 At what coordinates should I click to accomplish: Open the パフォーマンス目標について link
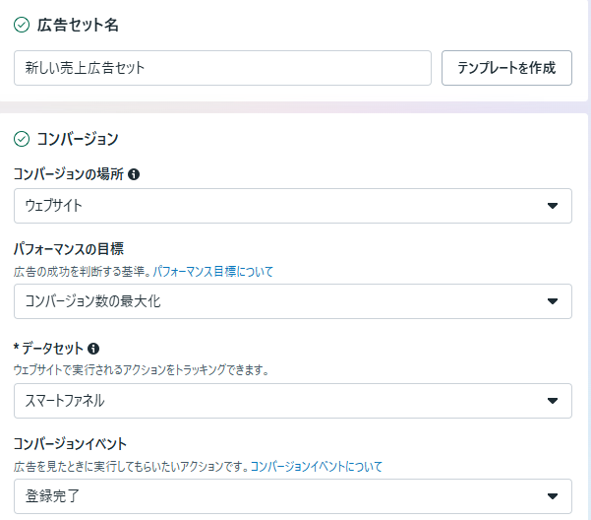pos(212,271)
